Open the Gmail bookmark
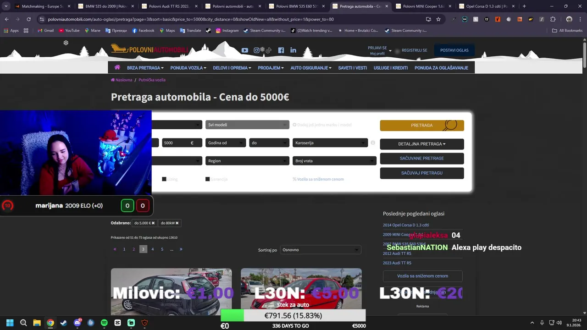Viewport: 587px width, 330px height. [x=45, y=31]
